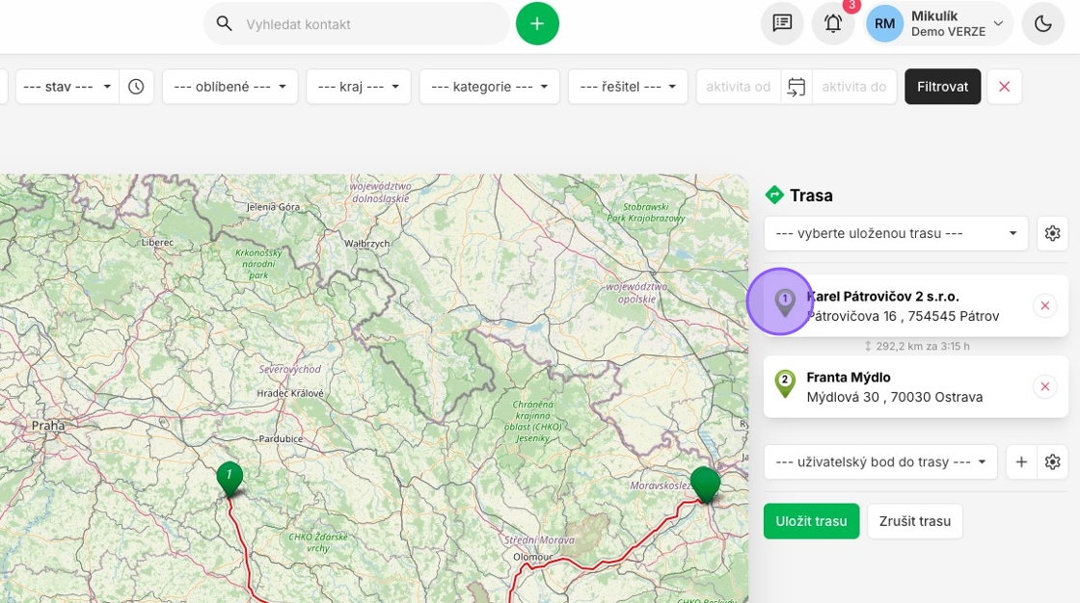The height and width of the screenshot is (603, 1080).
Task: Add custom point with plus button
Action: (x=1021, y=461)
